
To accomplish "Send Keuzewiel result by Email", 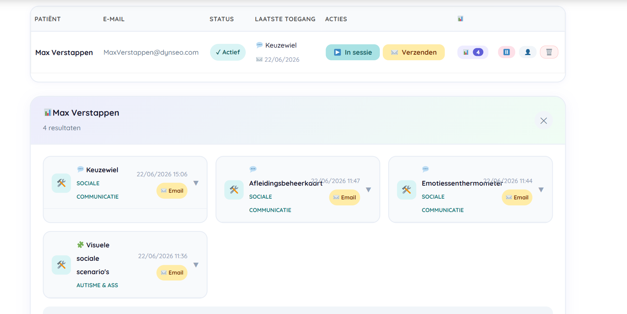I will point(172,190).
